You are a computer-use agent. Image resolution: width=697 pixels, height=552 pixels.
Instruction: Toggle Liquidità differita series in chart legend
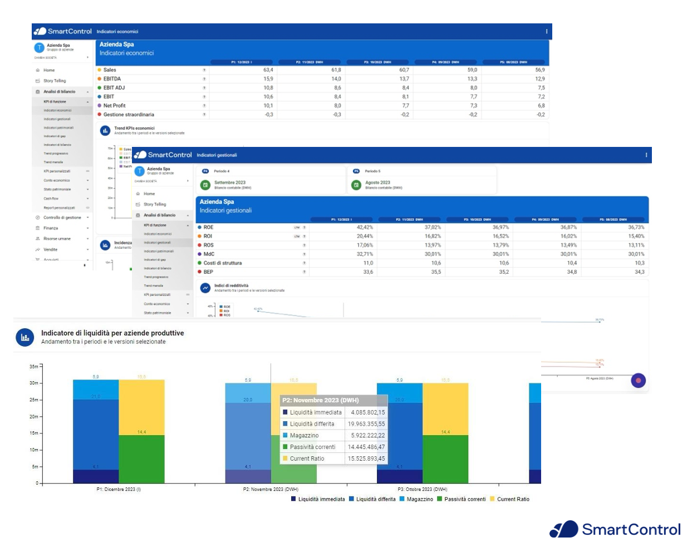(372, 499)
